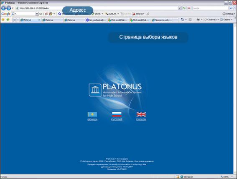Image resolution: width=237 pixels, height=179 pixels.
Task: Print the page with the printer icon
Action: click(x=198, y=20)
